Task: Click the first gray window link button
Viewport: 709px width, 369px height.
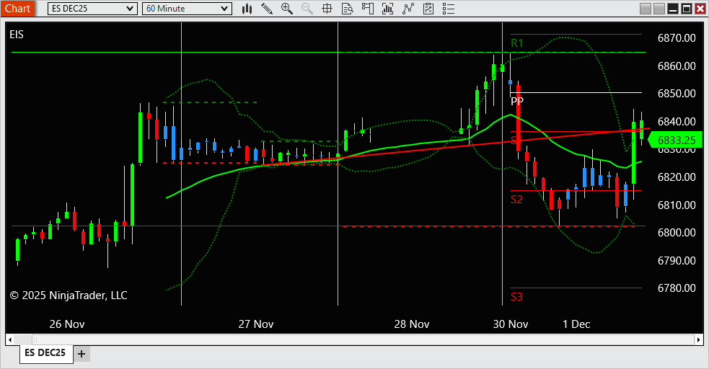Action: (x=646, y=9)
